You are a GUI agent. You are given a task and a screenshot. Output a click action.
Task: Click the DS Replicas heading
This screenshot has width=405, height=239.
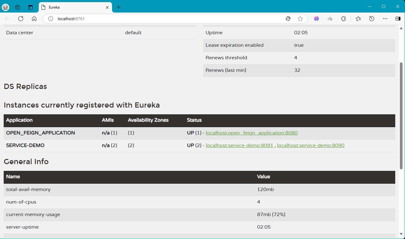[25, 86]
